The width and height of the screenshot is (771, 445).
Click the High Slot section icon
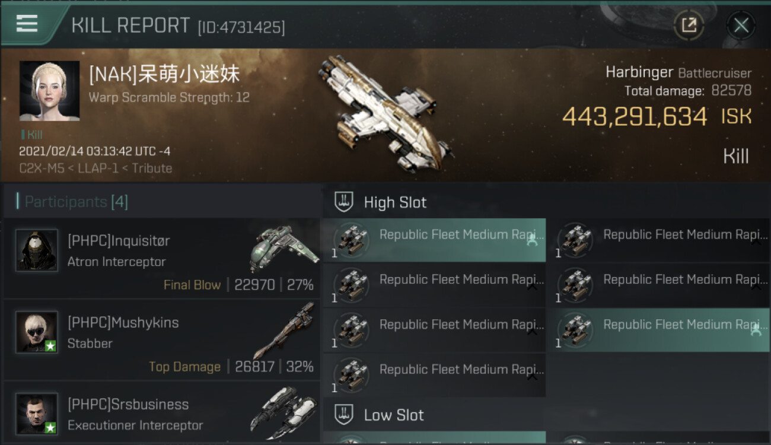coord(344,202)
